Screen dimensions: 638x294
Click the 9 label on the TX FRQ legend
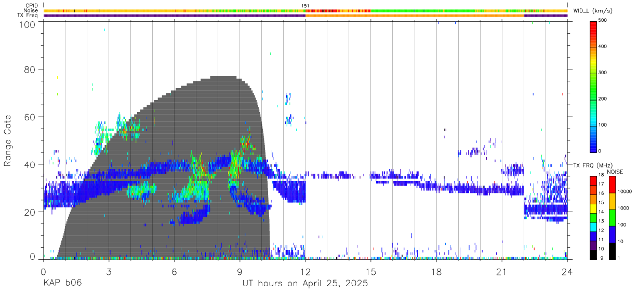[601, 258]
